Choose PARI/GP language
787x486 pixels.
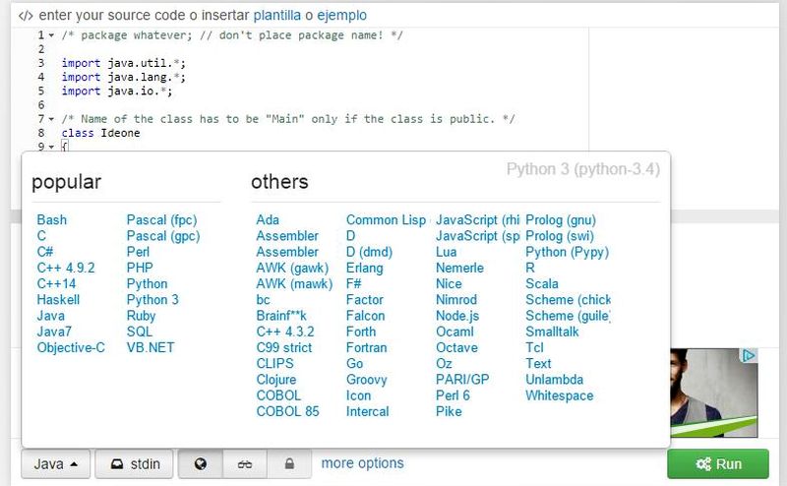(x=462, y=380)
